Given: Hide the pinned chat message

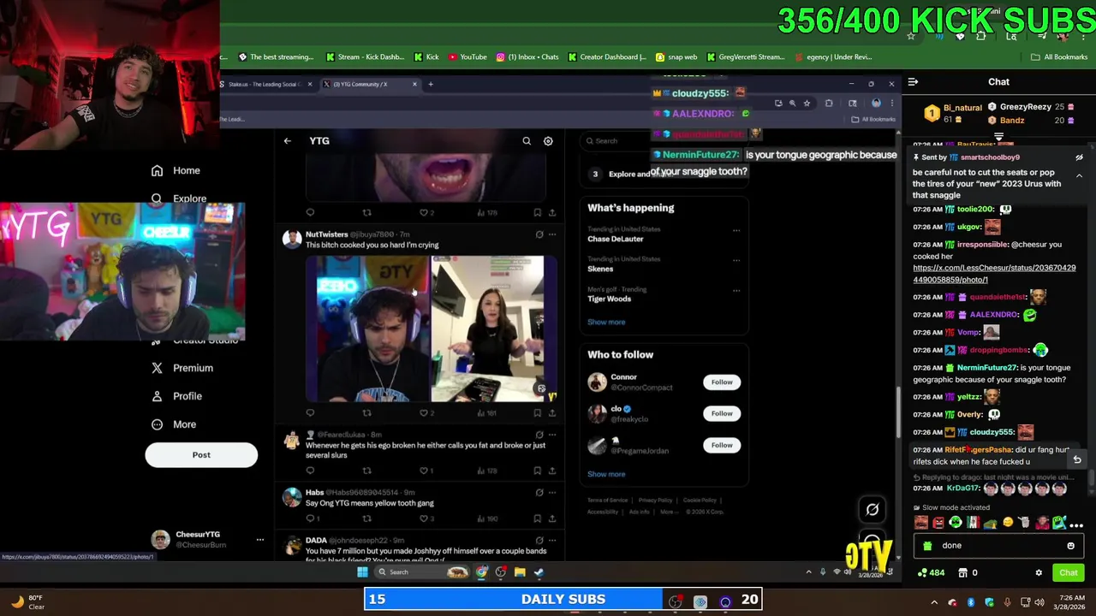Looking at the screenshot, I should pyautogui.click(x=1079, y=157).
